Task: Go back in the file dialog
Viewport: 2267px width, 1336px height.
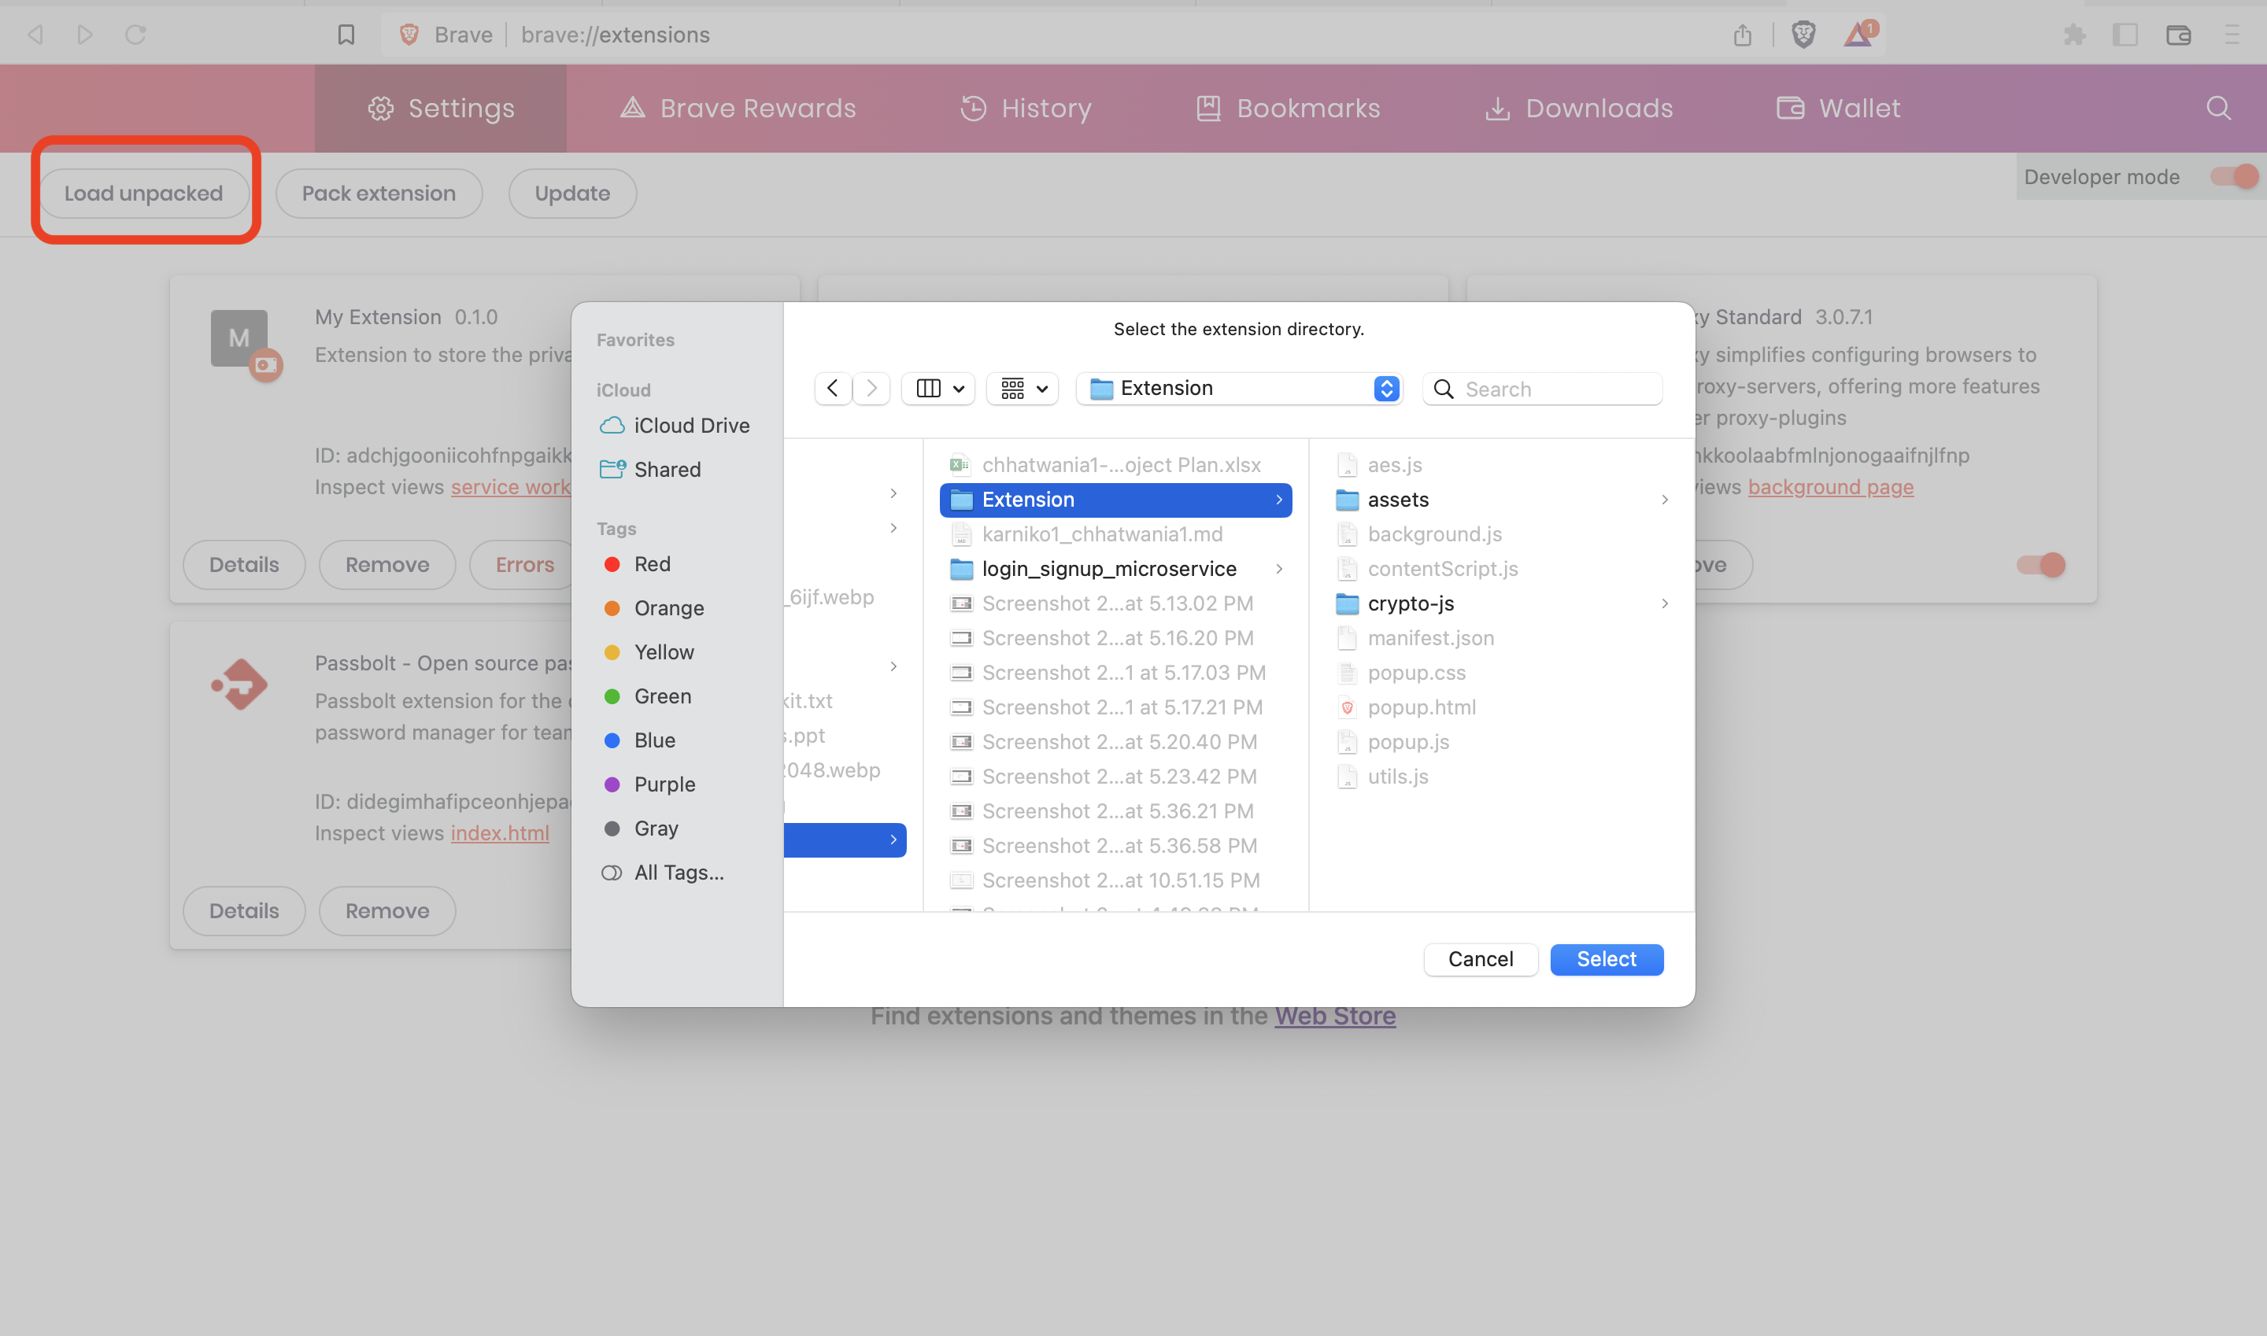Action: click(x=832, y=388)
